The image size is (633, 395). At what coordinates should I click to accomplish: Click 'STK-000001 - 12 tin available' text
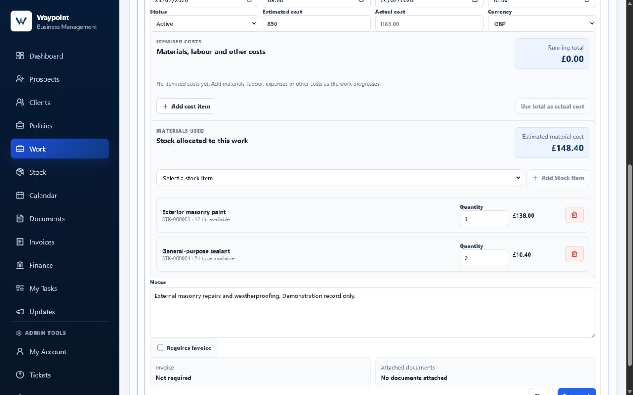[196, 219]
